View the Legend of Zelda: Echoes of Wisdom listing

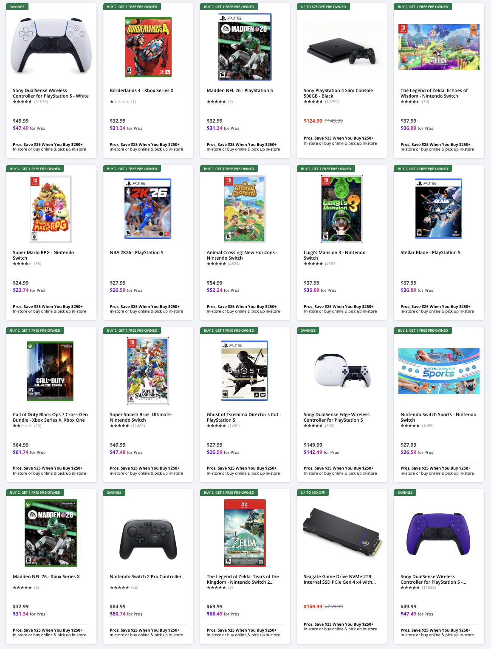(x=434, y=93)
